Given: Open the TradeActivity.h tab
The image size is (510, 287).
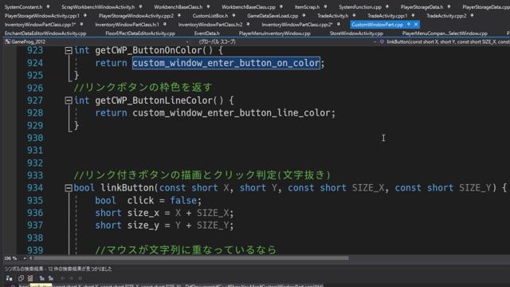Looking at the screenshot, I should pyautogui.click(x=333, y=15).
